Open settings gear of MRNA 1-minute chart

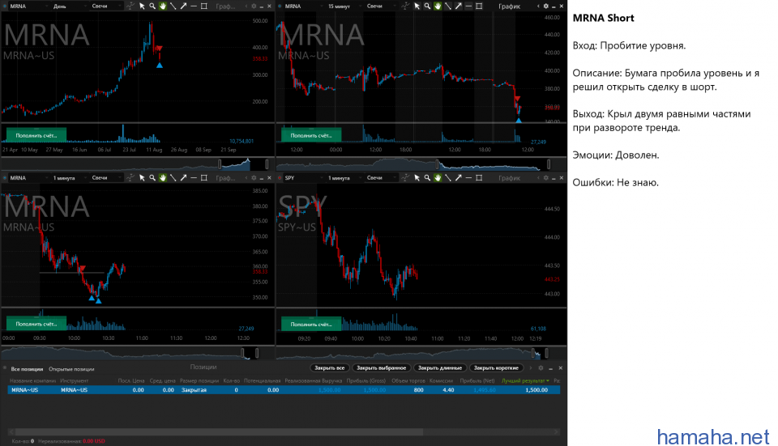[254, 177]
